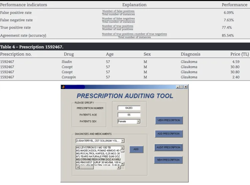Click the Agreement rate (accuracy) row label
The image size is (250, 185).
[x=23, y=35]
